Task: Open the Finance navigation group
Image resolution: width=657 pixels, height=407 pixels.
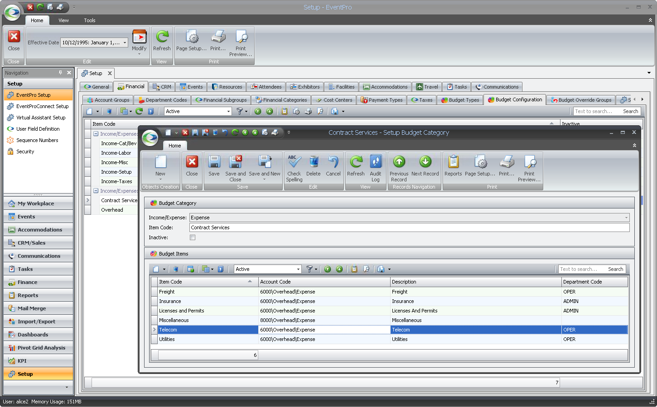Action: [x=38, y=282]
